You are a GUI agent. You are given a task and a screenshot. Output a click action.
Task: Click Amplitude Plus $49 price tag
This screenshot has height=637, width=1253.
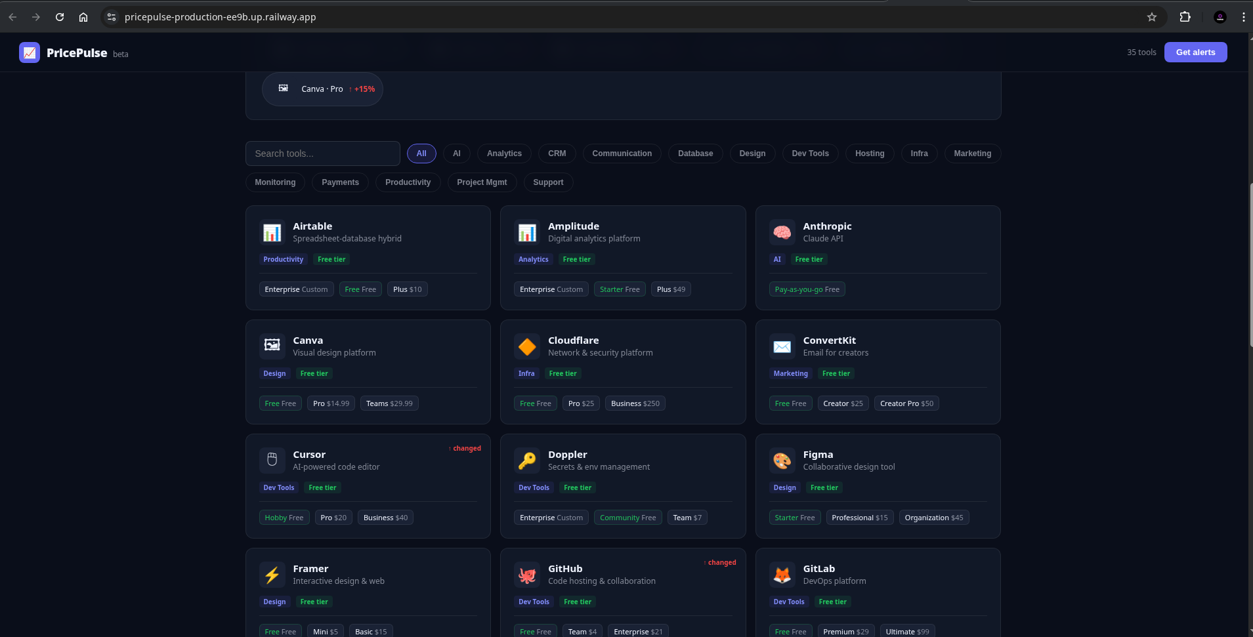671,289
